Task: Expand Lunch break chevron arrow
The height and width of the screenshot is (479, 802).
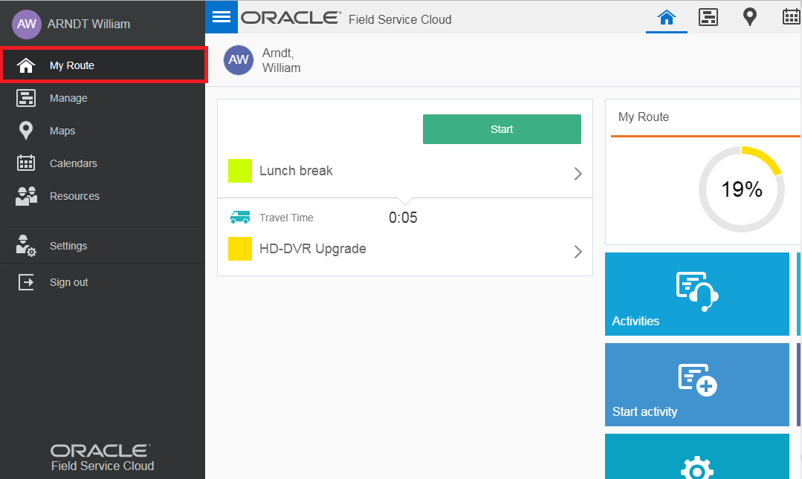Action: 578,174
